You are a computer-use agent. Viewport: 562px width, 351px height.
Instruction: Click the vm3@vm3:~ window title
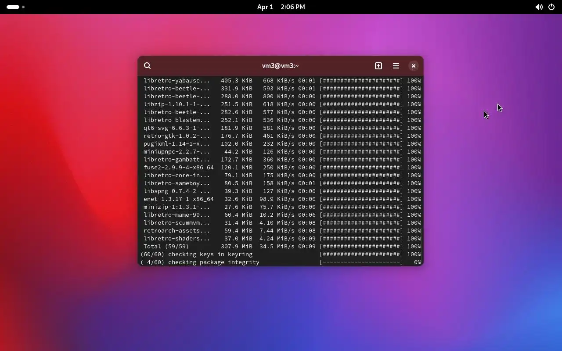click(280, 66)
